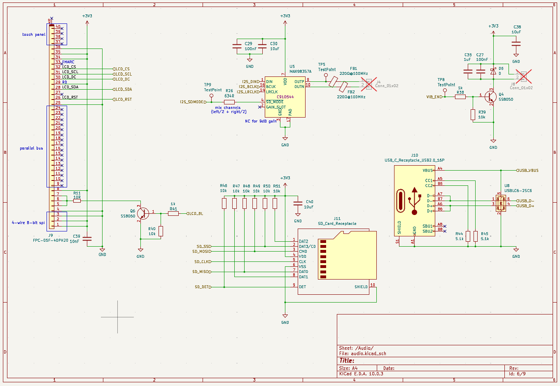Click the USB-C receptacle J10 symbol body
The image size is (560, 386).
(414, 201)
